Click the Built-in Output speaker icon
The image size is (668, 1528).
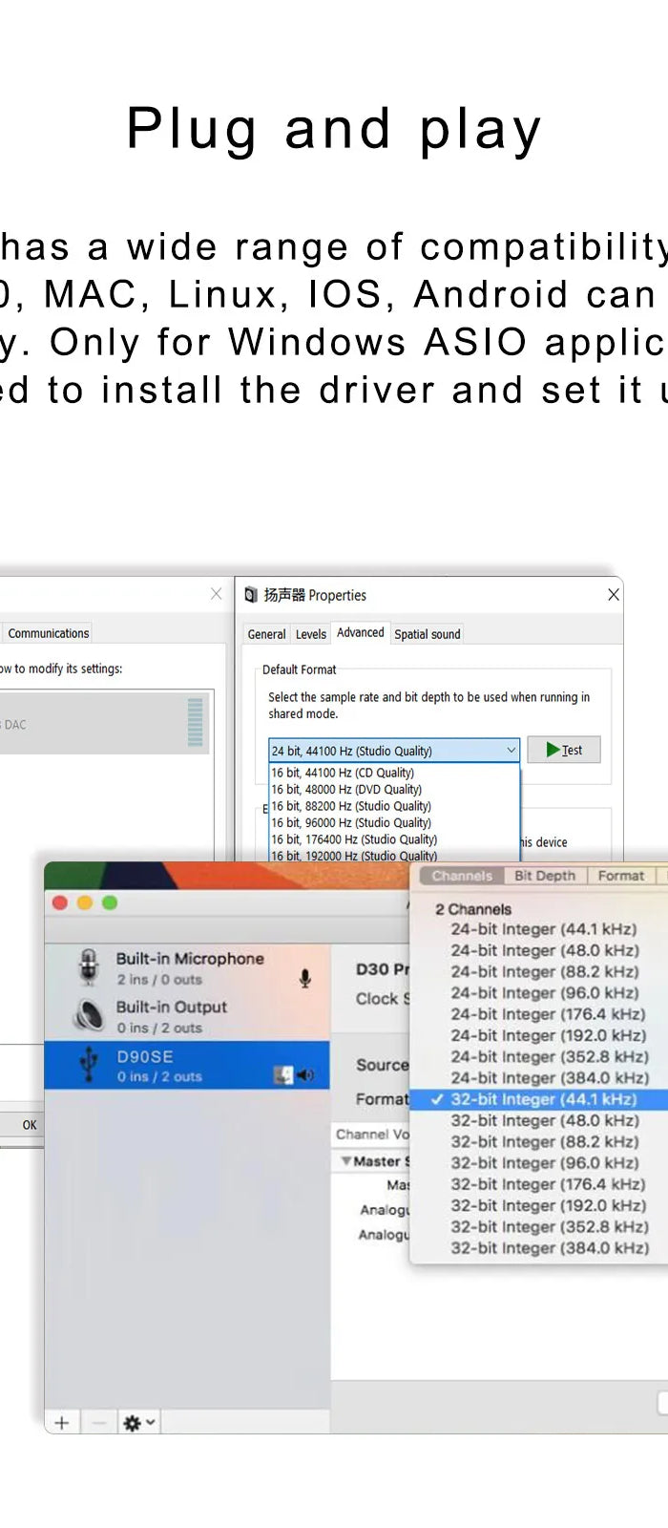pos(89,1015)
